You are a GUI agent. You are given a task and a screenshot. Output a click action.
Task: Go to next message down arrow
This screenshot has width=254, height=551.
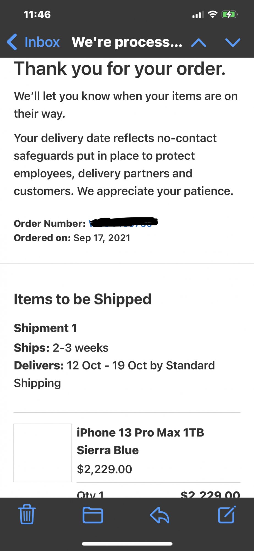pos(233,42)
